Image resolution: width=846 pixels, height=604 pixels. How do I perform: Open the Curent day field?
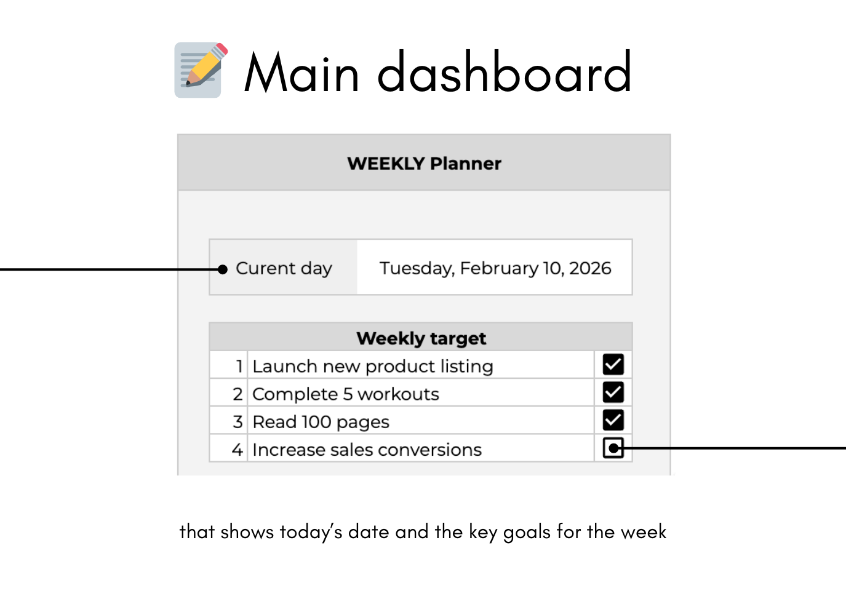click(283, 268)
